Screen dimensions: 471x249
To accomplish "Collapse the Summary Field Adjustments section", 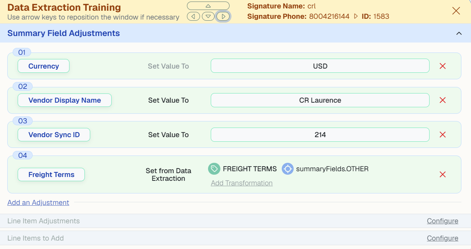I will tap(459, 33).
